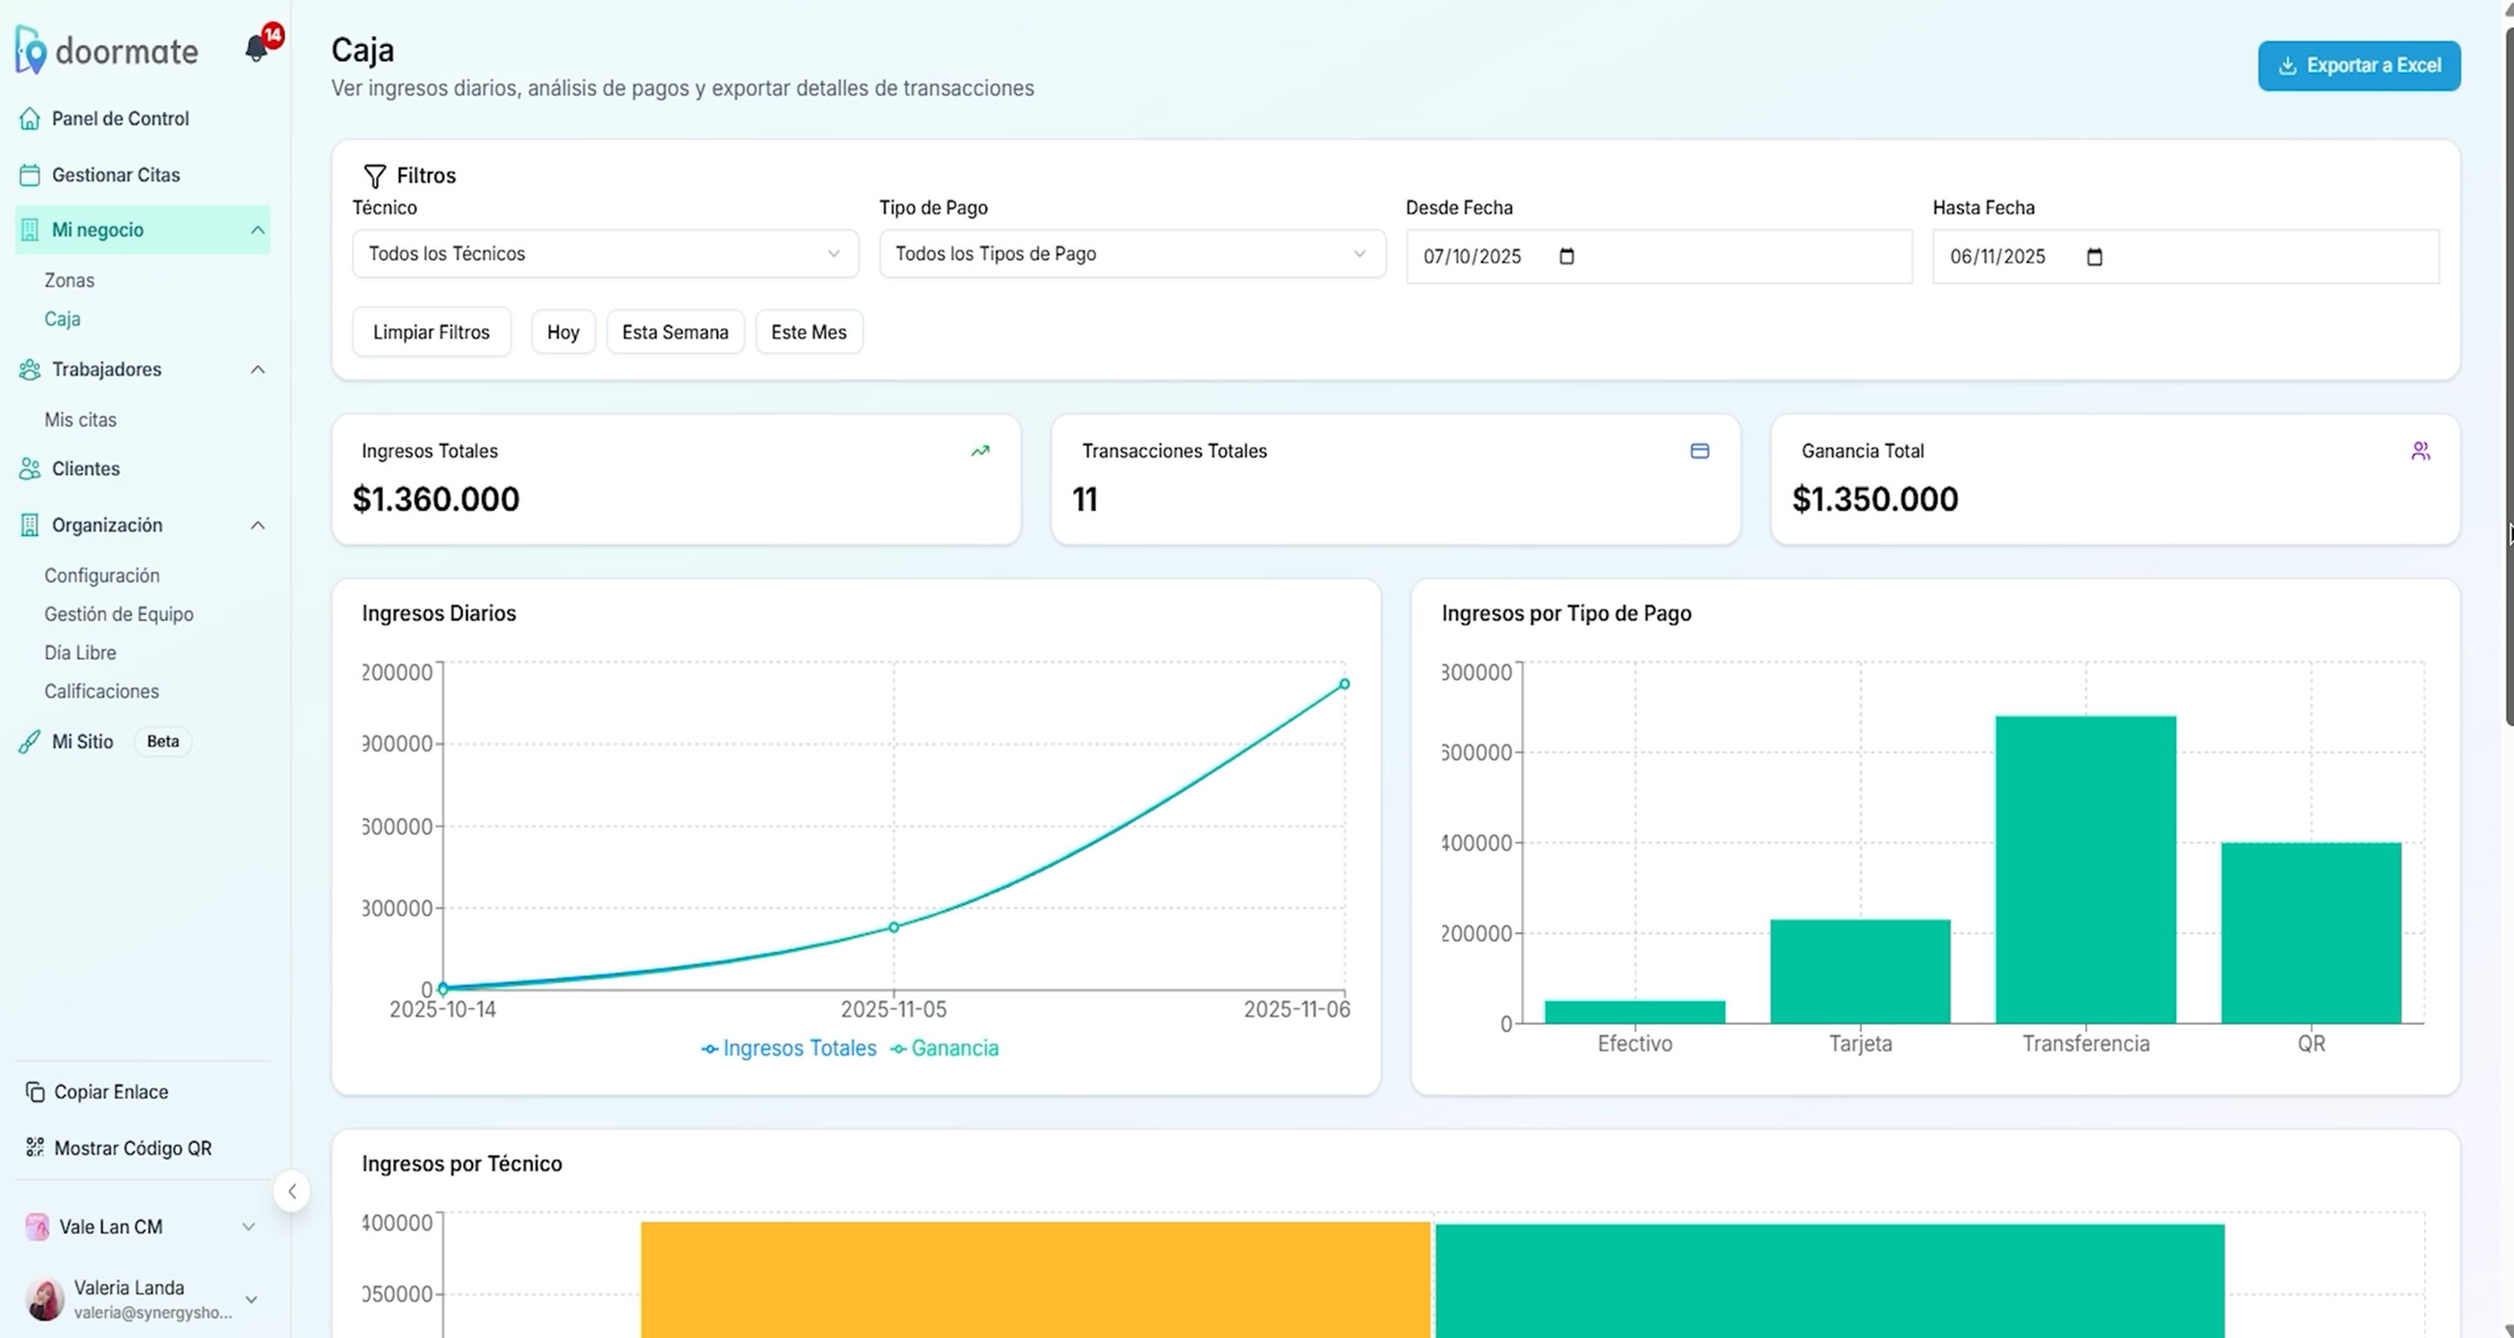
Task: Open the notifications bell icon
Action: (256, 49)
